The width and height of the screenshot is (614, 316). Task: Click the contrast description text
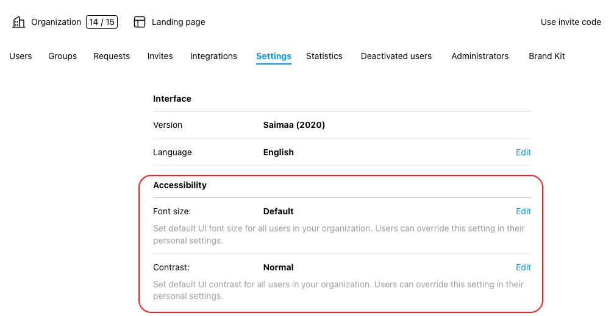[338, 290]
